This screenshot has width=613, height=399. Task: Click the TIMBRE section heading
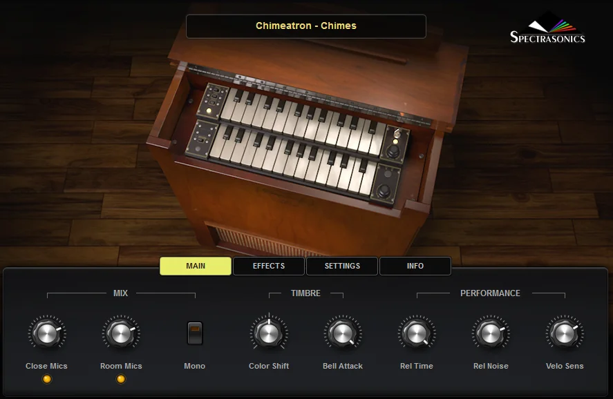click(305, 293)
